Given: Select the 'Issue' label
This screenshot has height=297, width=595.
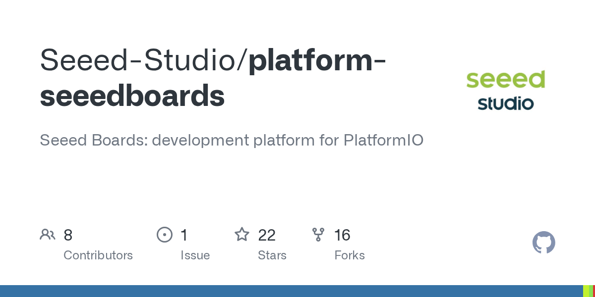Looking at the screenshot, I should click(195, 255).
